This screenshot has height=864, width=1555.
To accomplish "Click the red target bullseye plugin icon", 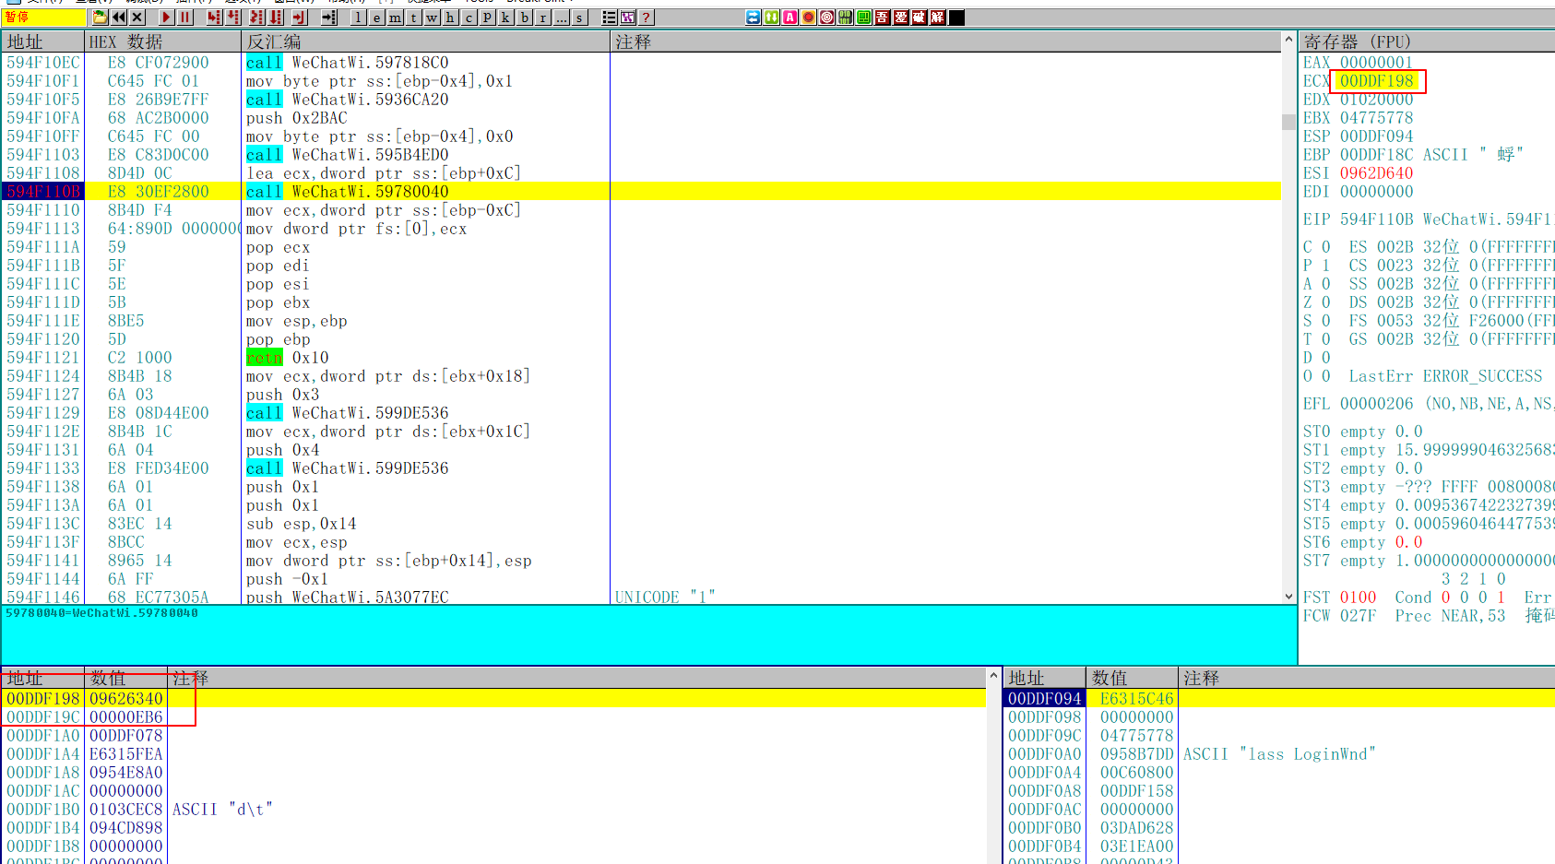I will [x=827, y=18].
